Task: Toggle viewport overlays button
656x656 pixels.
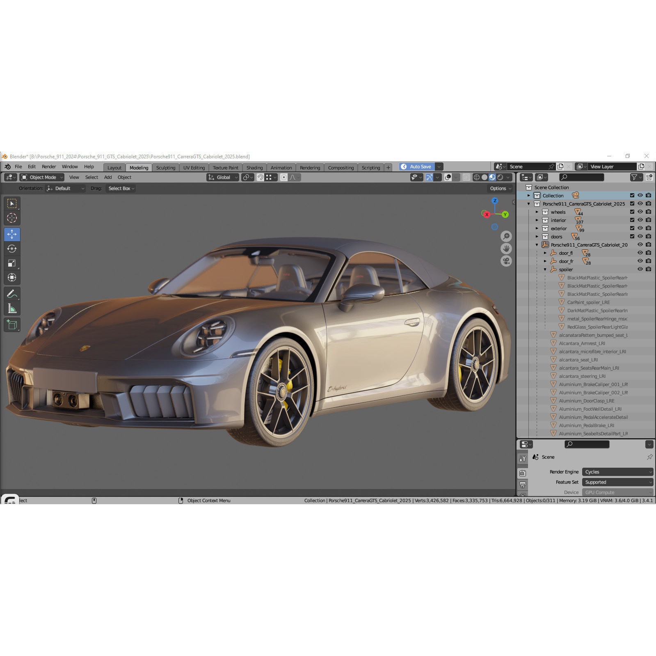Action: tap(448, 177)
